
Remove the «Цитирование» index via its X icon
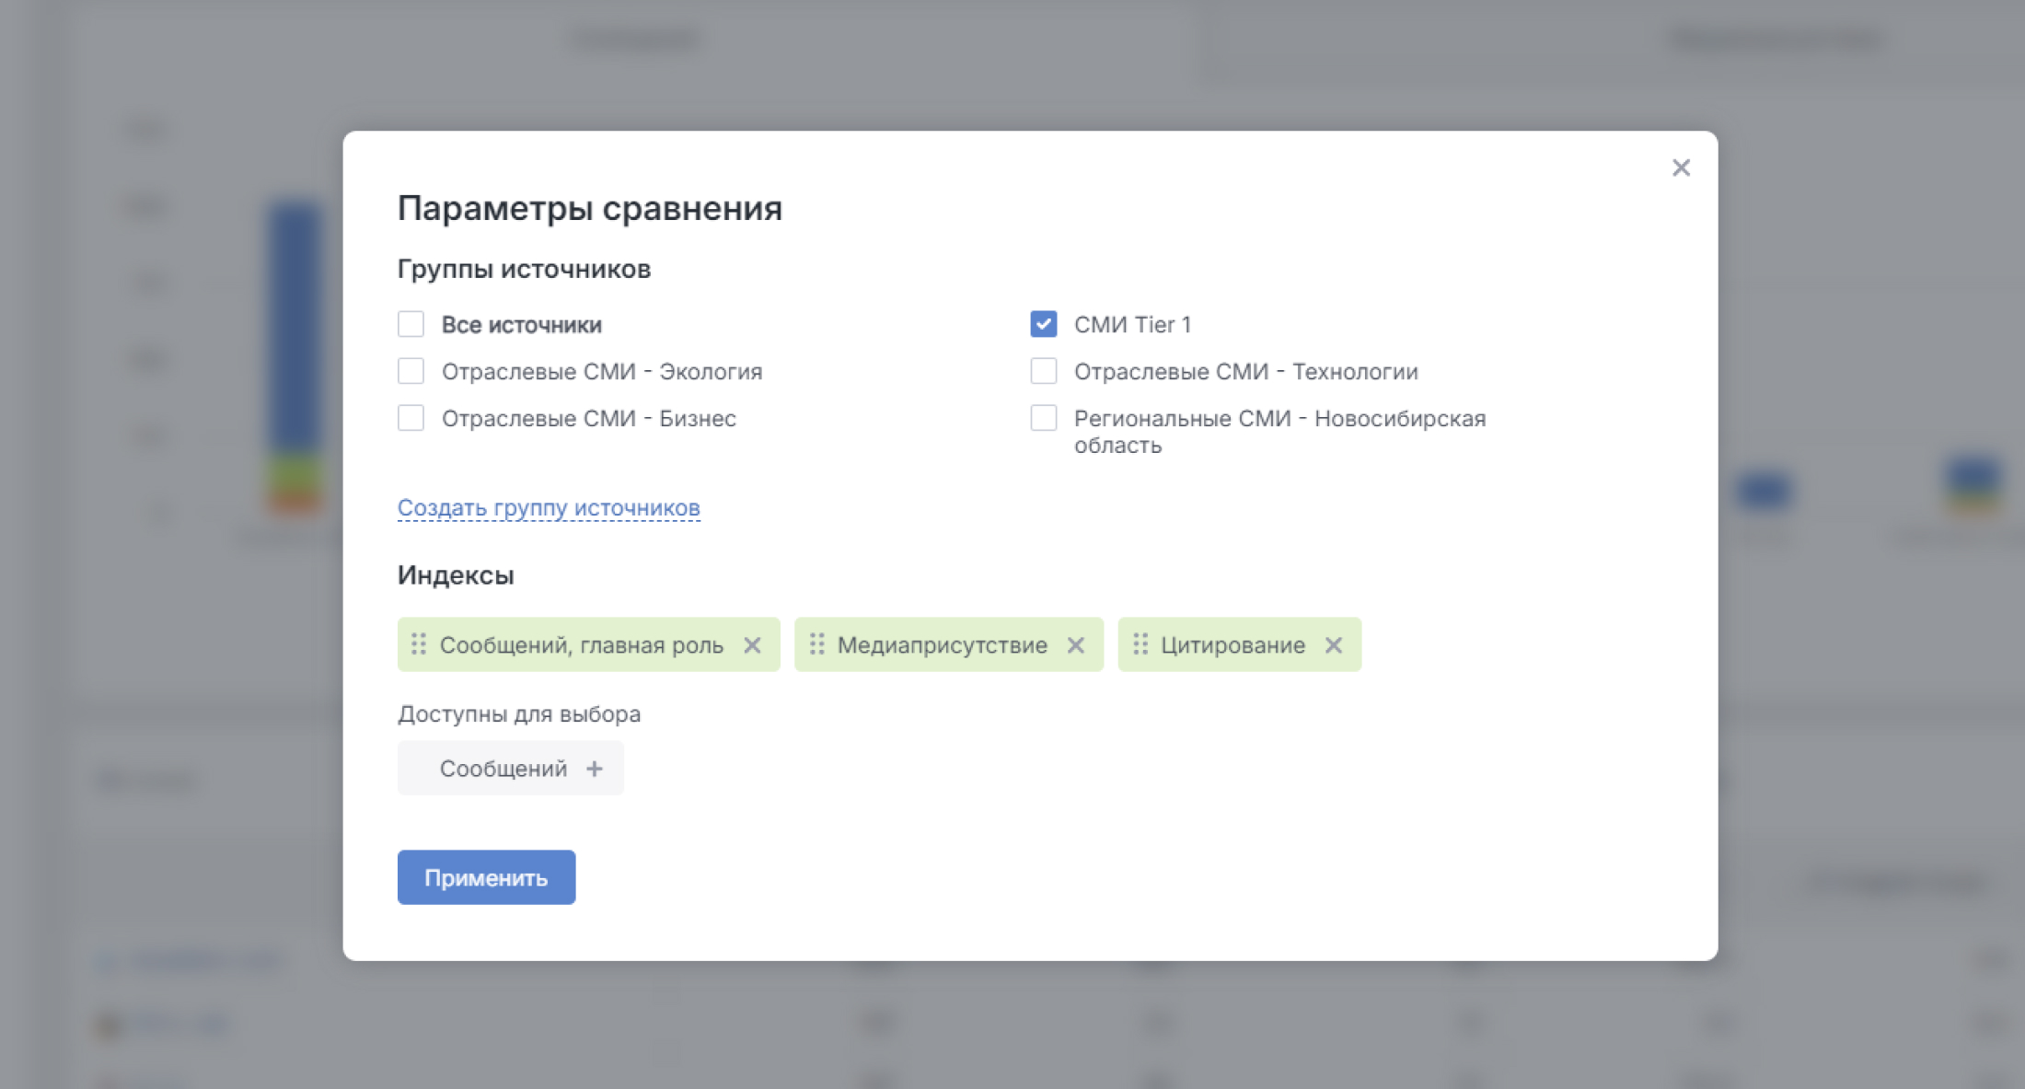pyautogui.click(x=1334, y=644)
